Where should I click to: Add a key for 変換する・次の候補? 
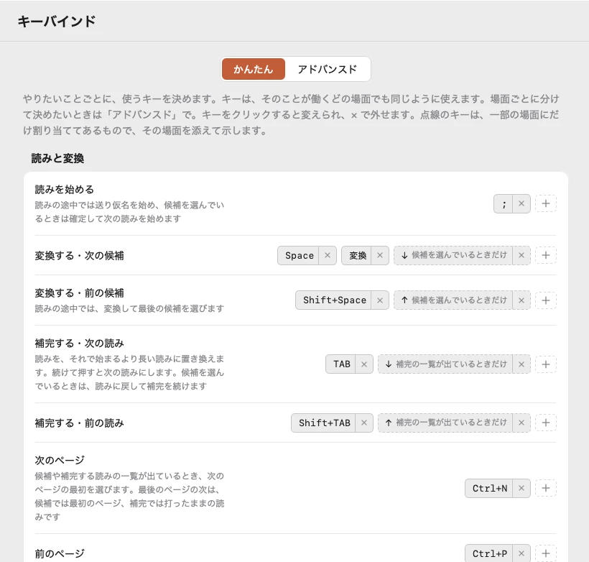pyautogui.click(x=545, y=256)
